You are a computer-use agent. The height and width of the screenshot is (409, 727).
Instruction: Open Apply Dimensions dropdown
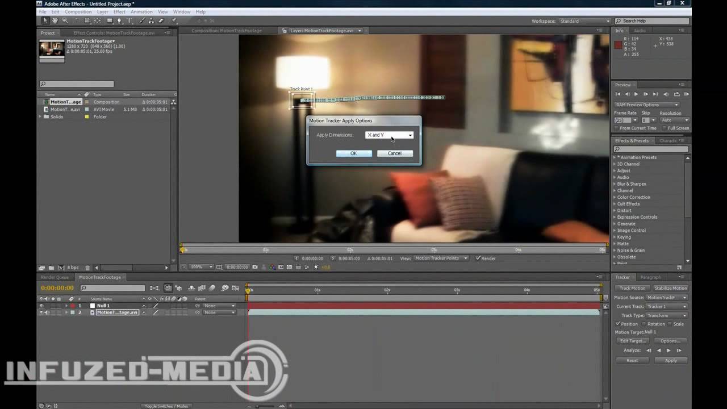tap(389, 135)
